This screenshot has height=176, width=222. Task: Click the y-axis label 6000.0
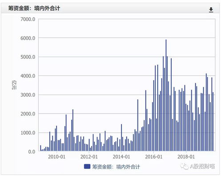[28, 38]
